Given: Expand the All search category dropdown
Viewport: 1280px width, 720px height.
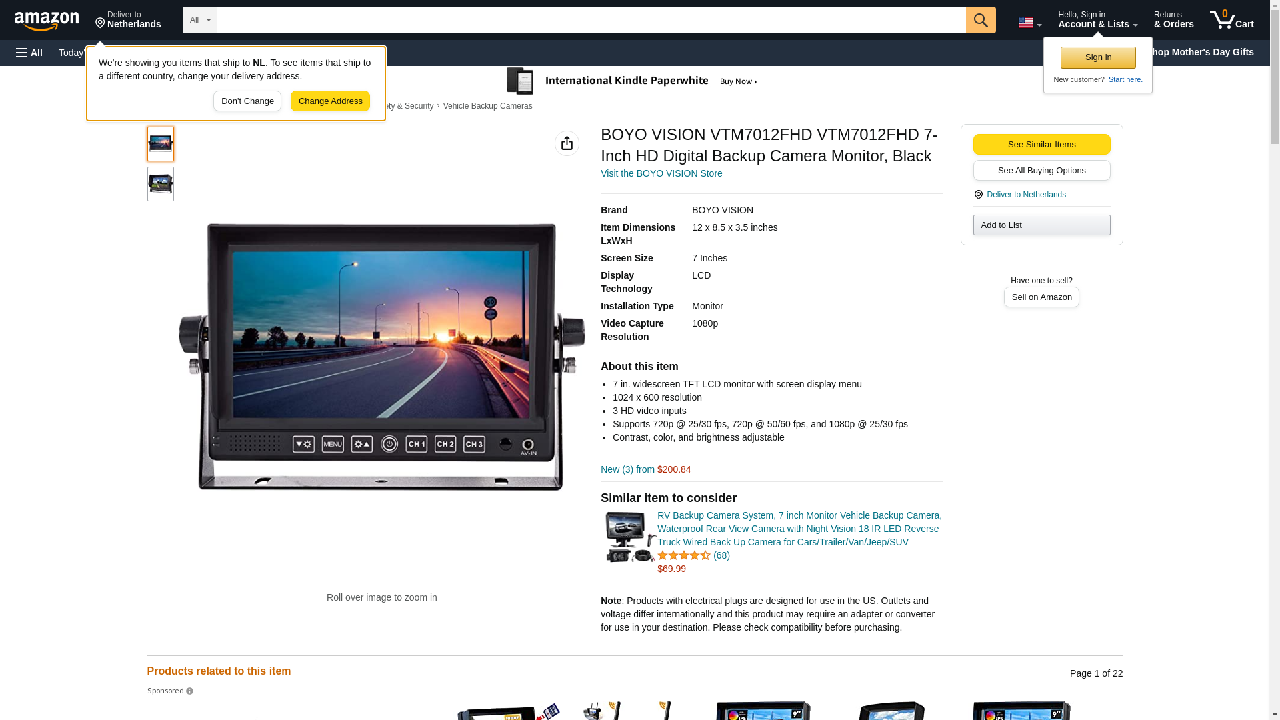Looking at the screenshot, I should pyautogui.click(x=199, y=20).
